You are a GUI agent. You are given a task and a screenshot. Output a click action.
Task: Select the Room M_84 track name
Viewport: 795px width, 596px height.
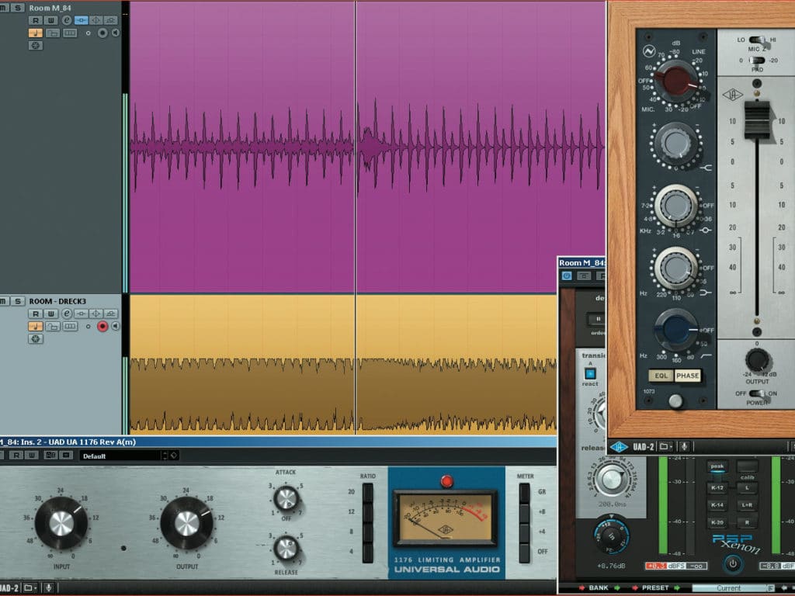pyautogui.click(x=50, y=8)
